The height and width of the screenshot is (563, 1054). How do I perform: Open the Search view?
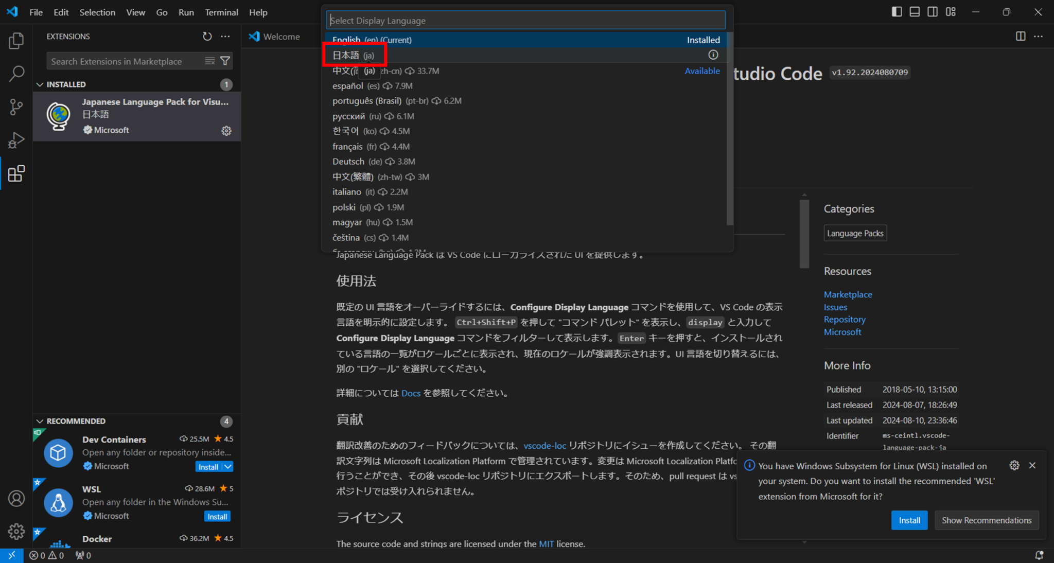16,74
